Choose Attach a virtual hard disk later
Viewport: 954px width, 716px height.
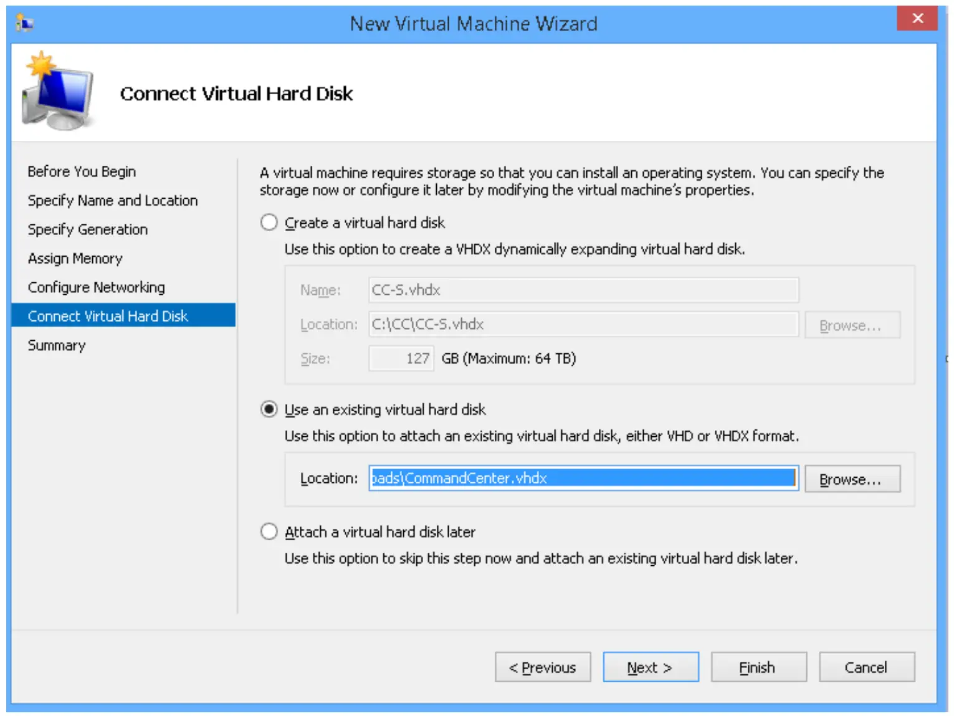click(x=269, y=532)
